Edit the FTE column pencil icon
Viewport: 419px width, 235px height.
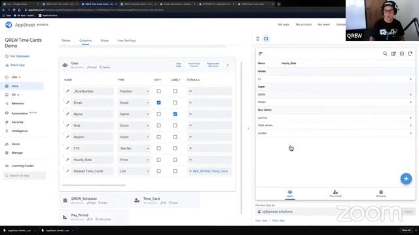[67, 148]
